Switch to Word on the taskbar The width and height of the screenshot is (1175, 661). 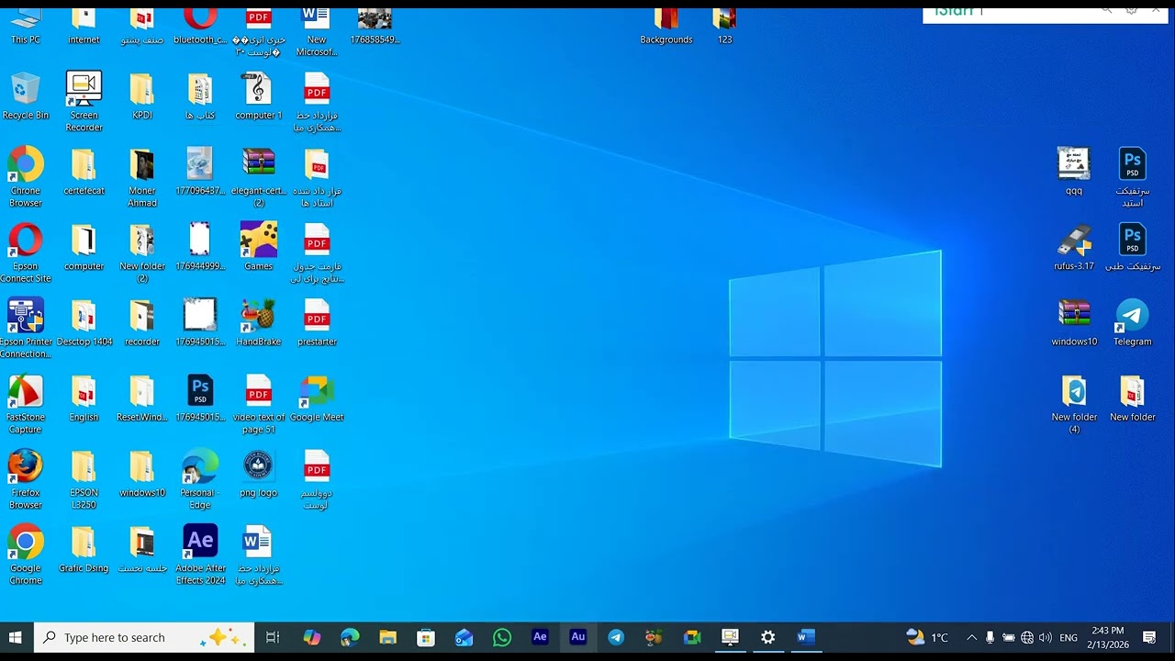(806, 637)
